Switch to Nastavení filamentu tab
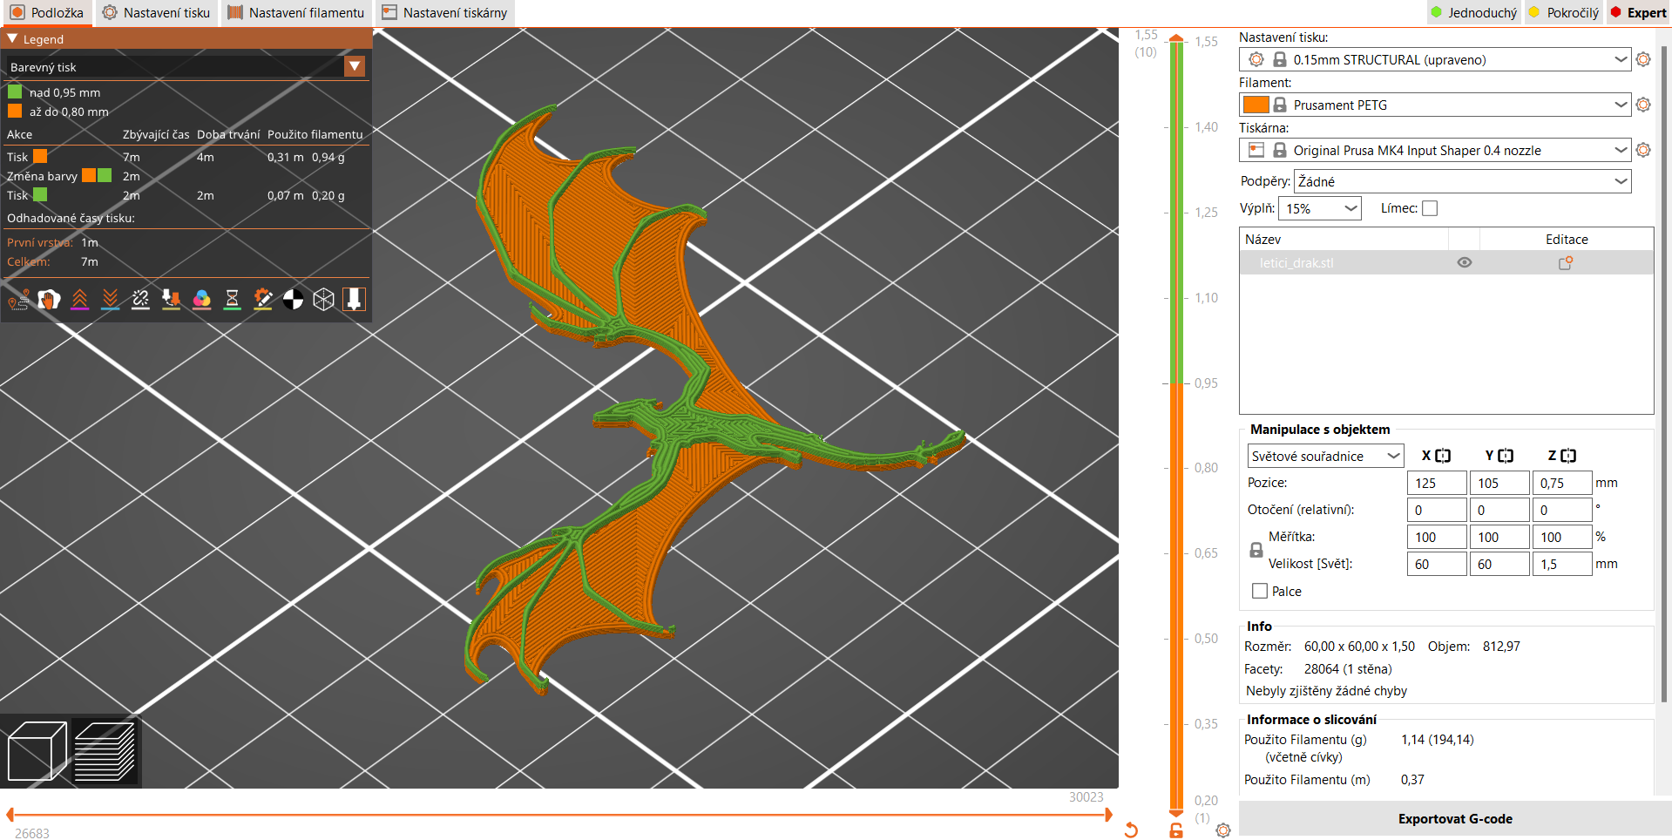 [x=295, y=12]
